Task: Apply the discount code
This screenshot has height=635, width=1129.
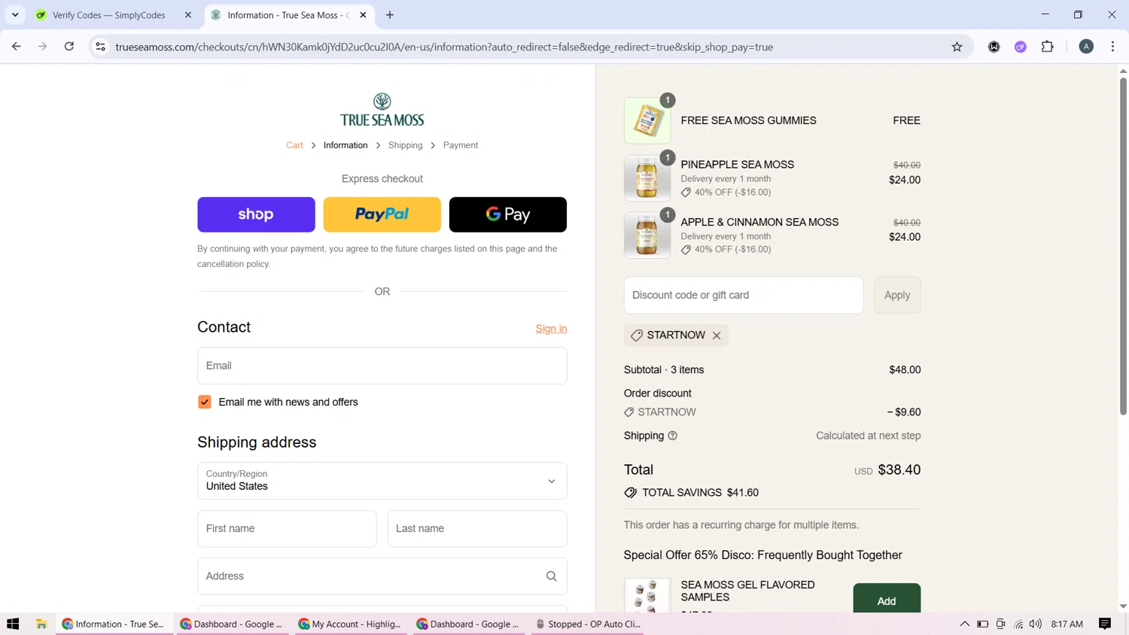Action: point(897,295)
